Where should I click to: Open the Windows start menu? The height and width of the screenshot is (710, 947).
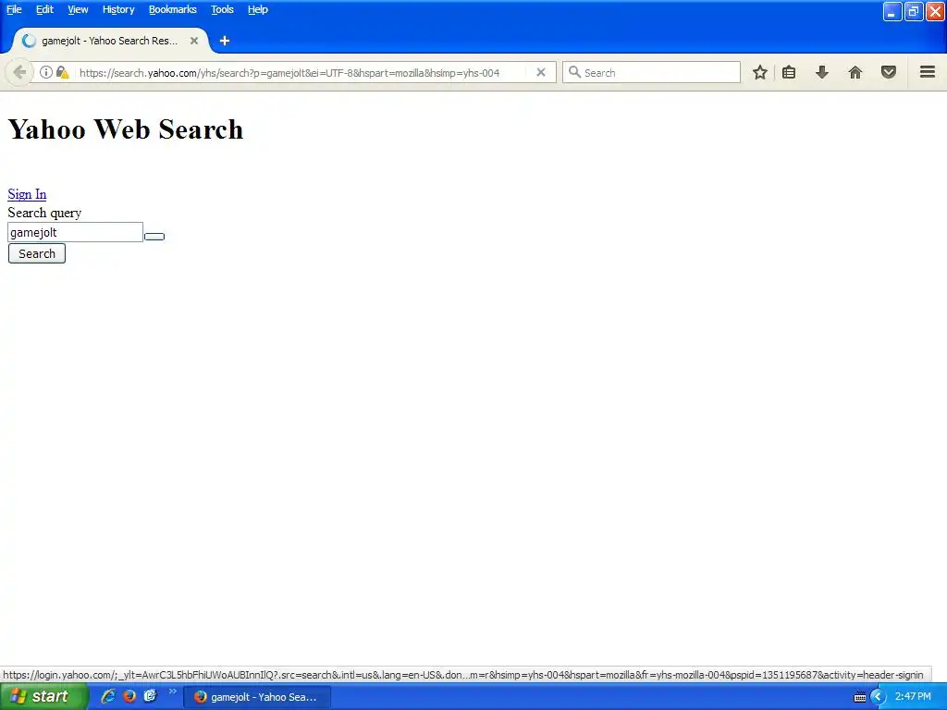[43, 696]
